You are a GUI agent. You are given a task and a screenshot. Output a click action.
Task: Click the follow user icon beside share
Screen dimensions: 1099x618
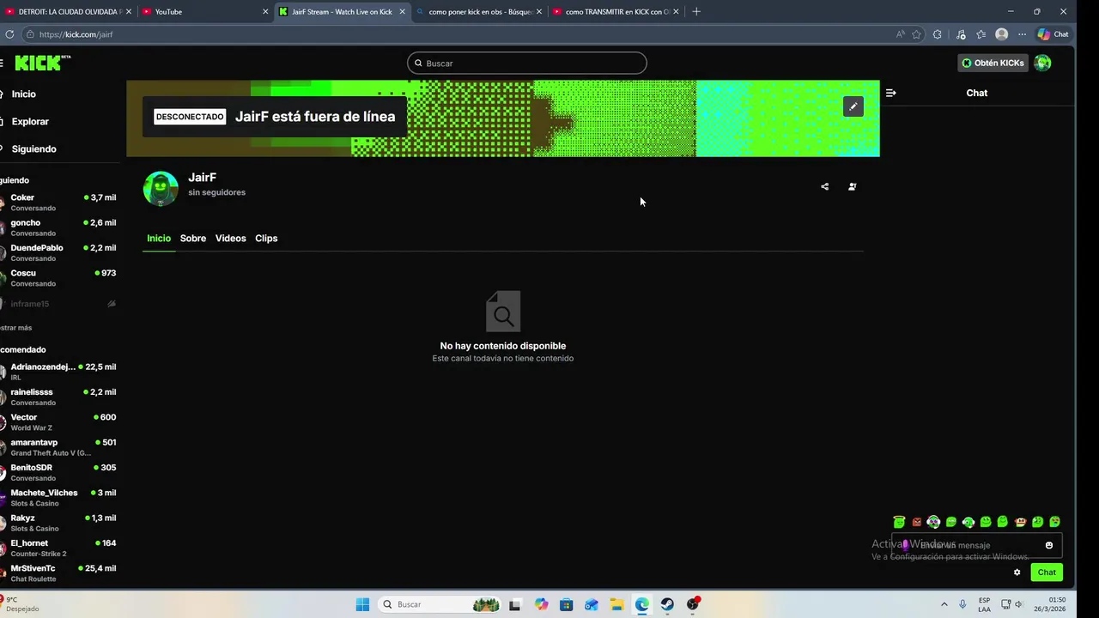pyautogui.click(x=853, y=186)
